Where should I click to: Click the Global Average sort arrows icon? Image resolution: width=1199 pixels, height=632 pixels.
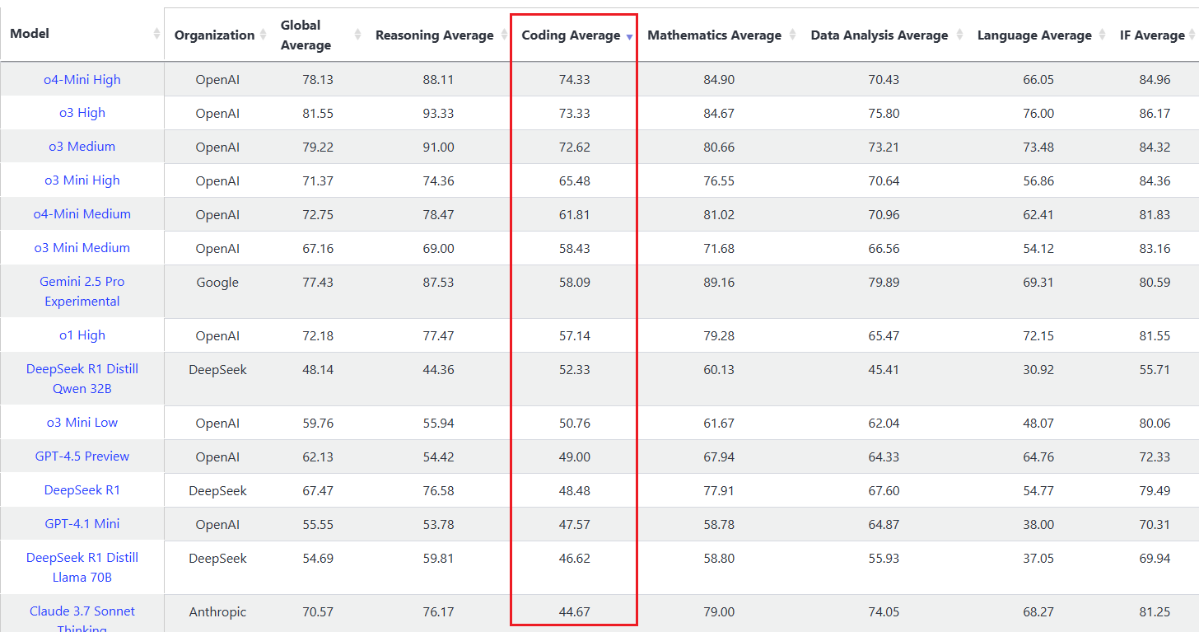[x=357, y=34]
